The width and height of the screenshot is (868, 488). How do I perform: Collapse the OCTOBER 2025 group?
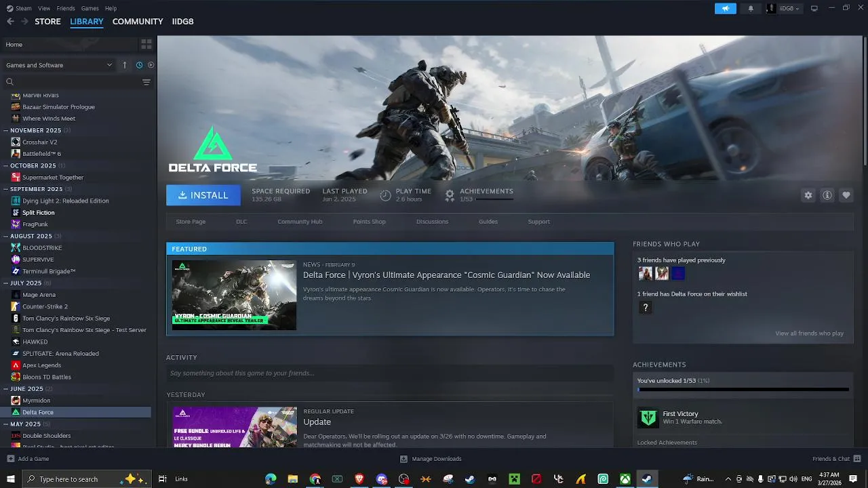(6, 165)
